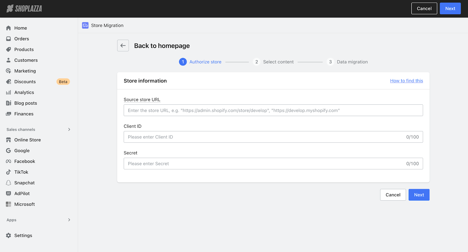Click the Products tag icon
This screenshot has height=252, width=468.
tap(8, 49)
